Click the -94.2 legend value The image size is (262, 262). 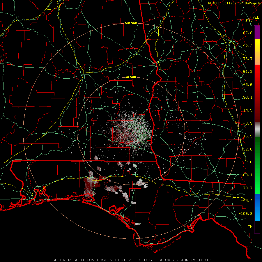point(247,201)
